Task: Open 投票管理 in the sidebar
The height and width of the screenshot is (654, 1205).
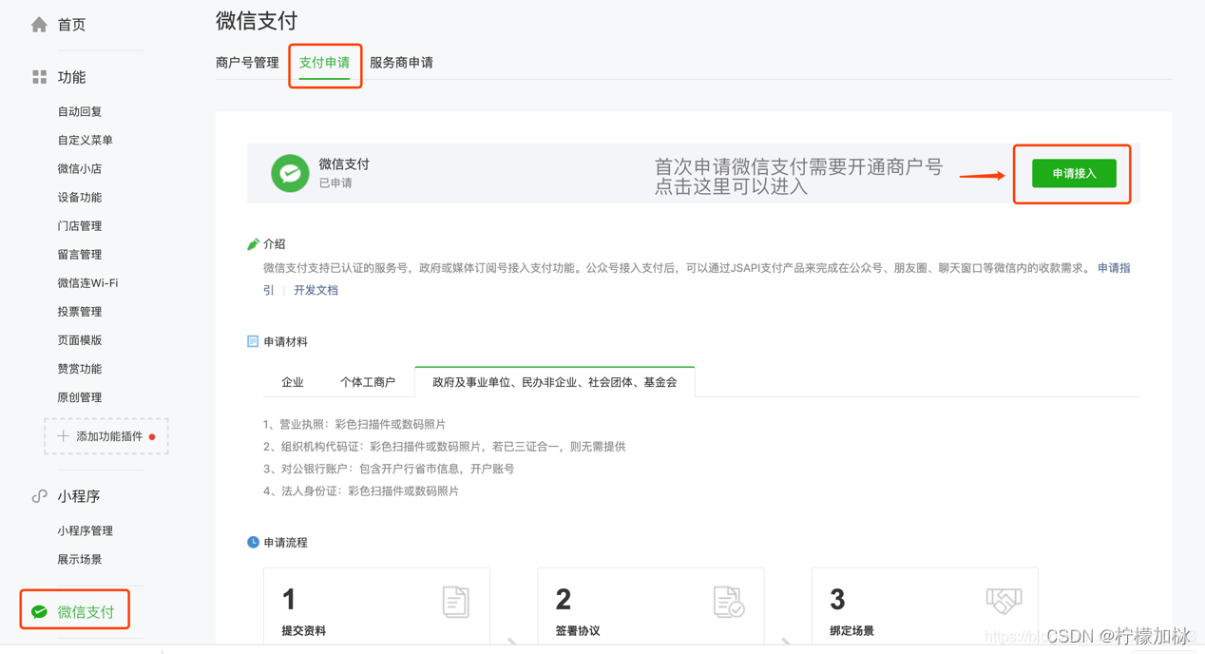Action: [x=80, y=311]
